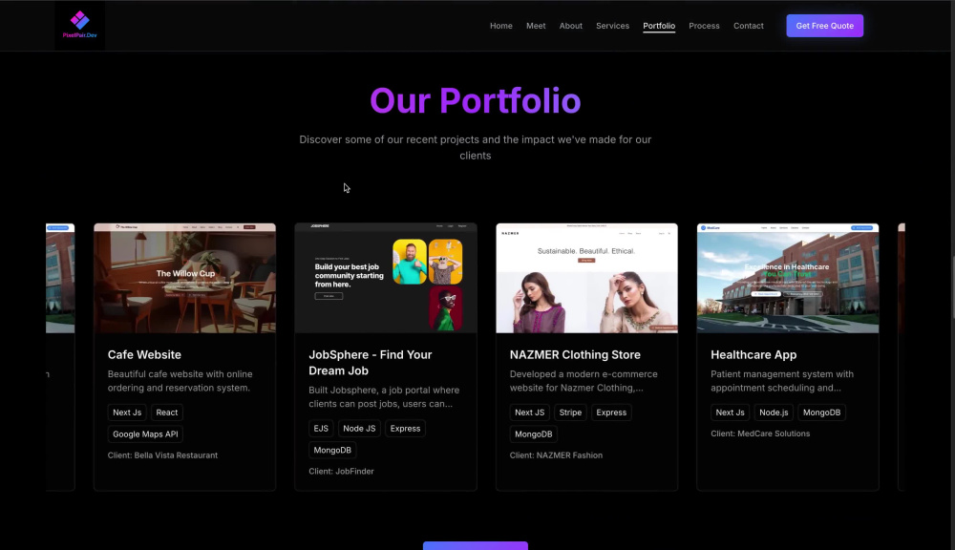Click the EJS tag on JobSphere card
This screenshot has width=955, height=550.
(321, 428)
